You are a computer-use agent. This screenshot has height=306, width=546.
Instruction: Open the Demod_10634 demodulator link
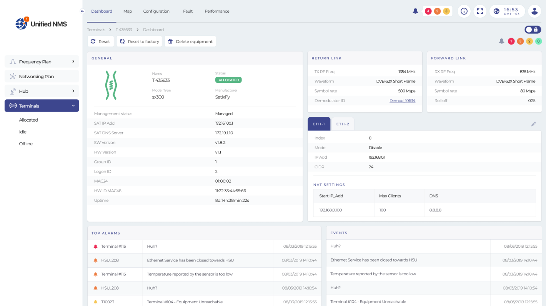tap(402, 100)
